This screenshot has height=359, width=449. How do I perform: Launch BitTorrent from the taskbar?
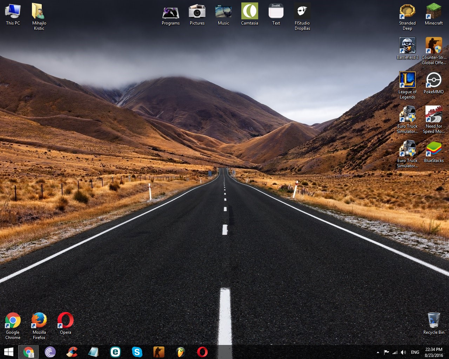tap(50, 352)
